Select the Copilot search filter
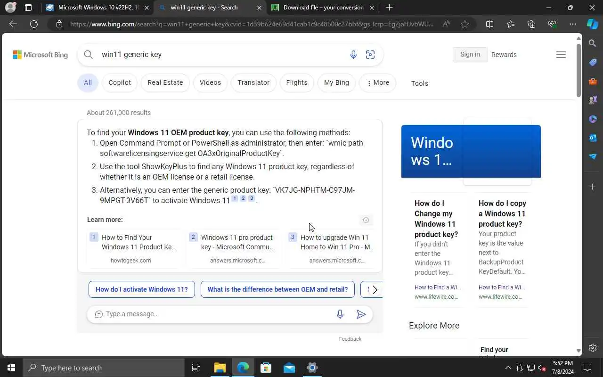 [x=120, y=82]
